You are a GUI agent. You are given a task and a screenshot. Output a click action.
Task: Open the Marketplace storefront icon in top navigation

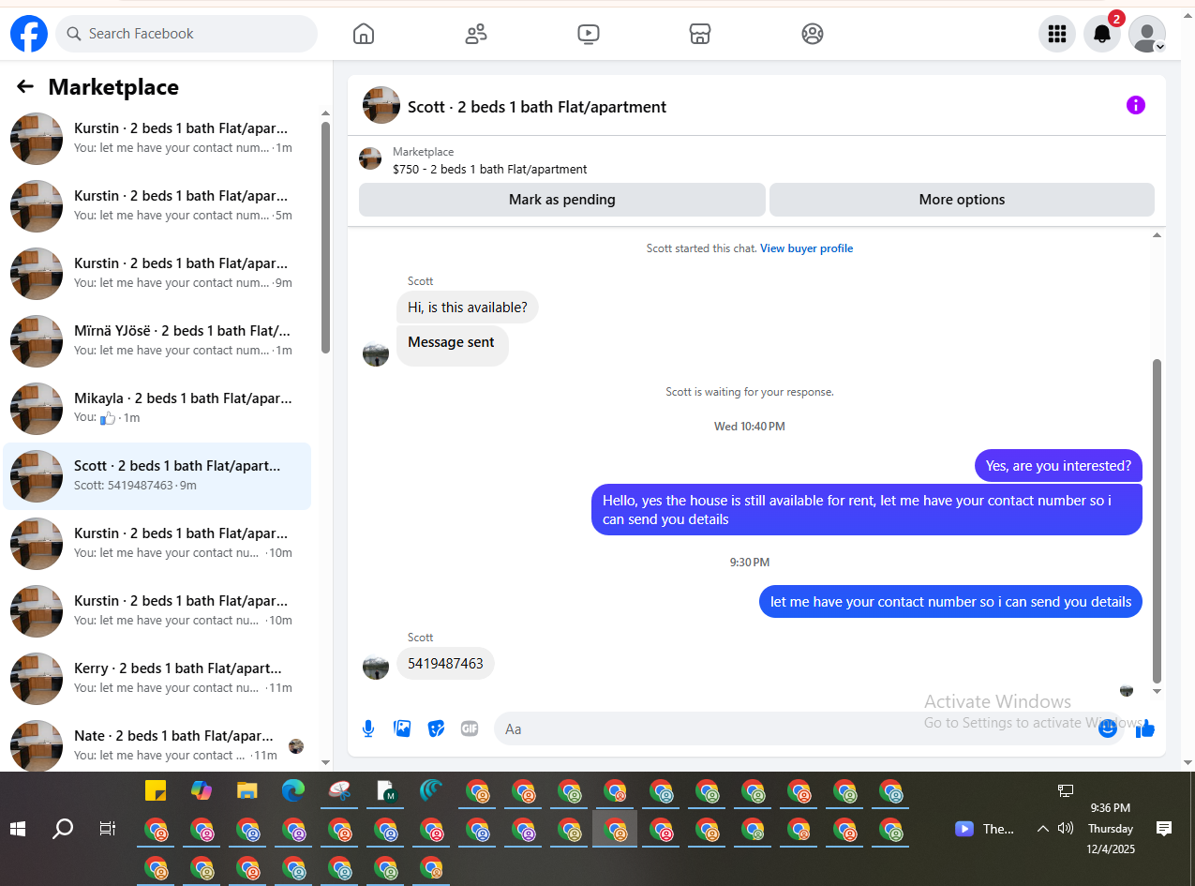click(700, 34)
